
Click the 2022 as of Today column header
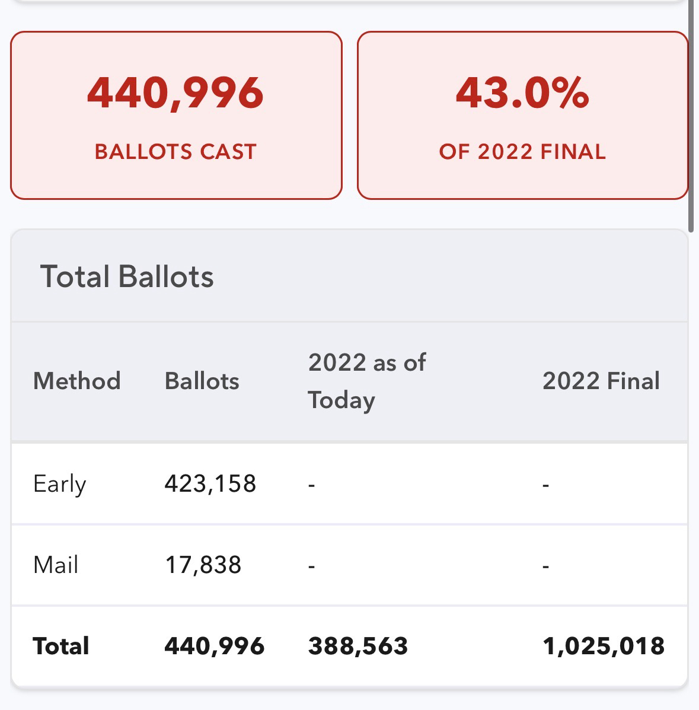point(366,381)
